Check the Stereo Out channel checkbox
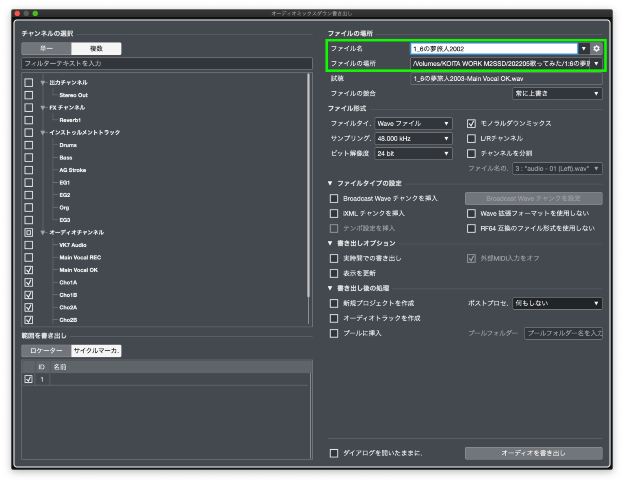Screen dimensions: 624x483 (29, 95)
